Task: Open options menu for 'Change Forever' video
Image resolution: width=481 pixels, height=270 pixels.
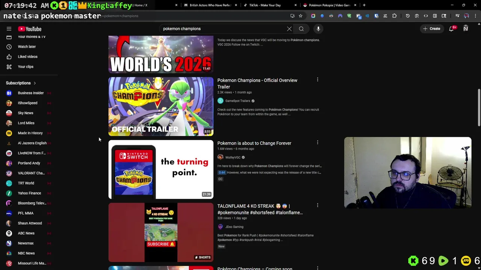Action: pyautogui.click(x=318, y=142)
